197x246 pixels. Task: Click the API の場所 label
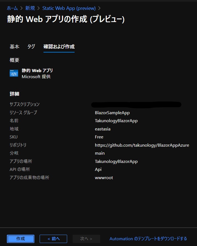20,170
